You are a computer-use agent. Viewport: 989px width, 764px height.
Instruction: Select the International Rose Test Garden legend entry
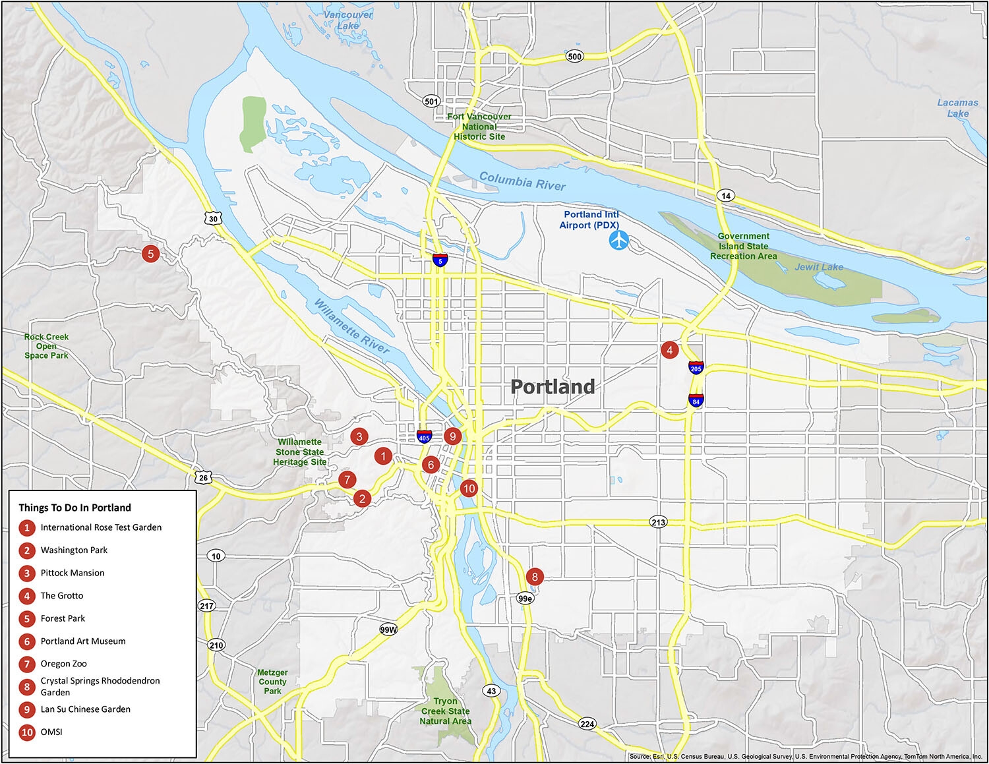(100, 527)
